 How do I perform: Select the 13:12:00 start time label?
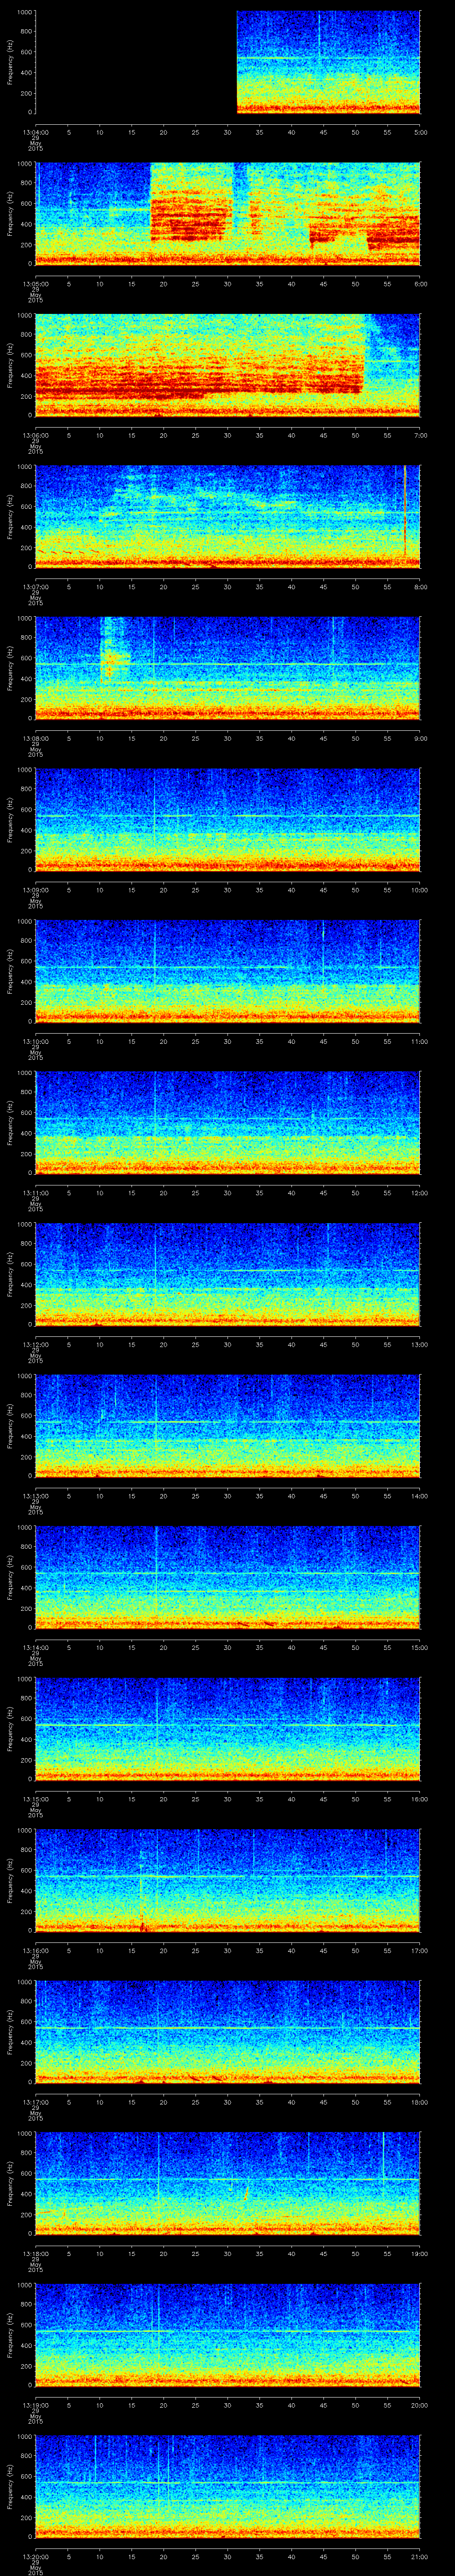(x=35, y=1344)
